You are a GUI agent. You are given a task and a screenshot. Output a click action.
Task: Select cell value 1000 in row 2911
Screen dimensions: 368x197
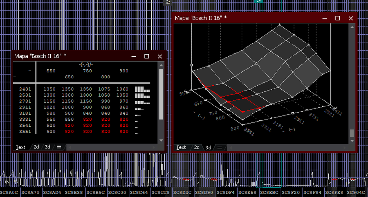tap(67, 107)
